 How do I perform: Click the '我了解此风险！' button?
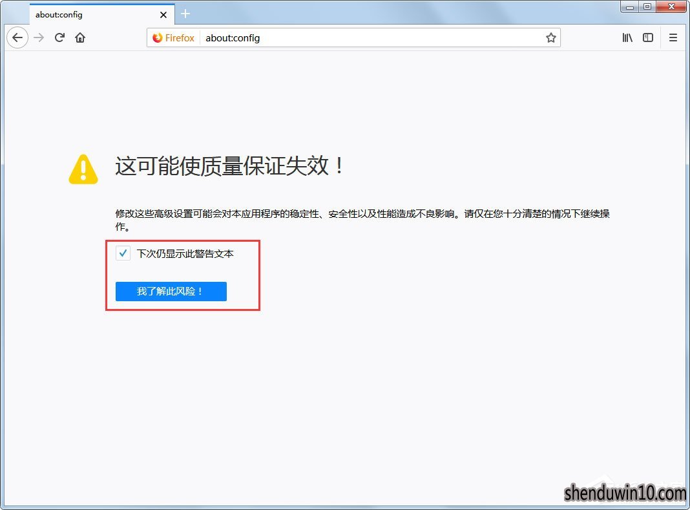pyautogui.click(x=171, y=292)
